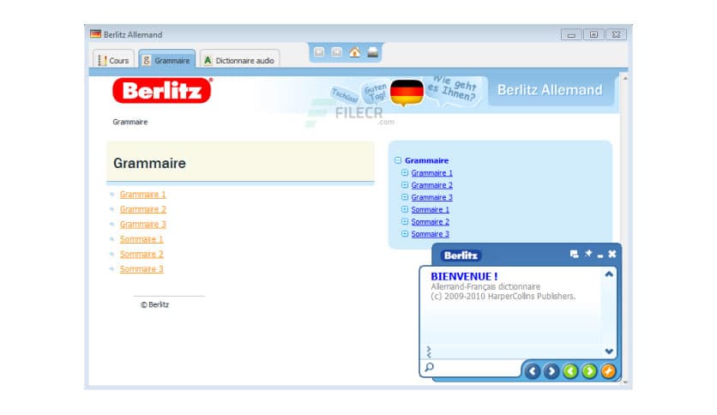Switch to the Cours tab
Image resolution: width=717 pixels, height=415 pixels.
pyautogui.click(x=114, y=60)
